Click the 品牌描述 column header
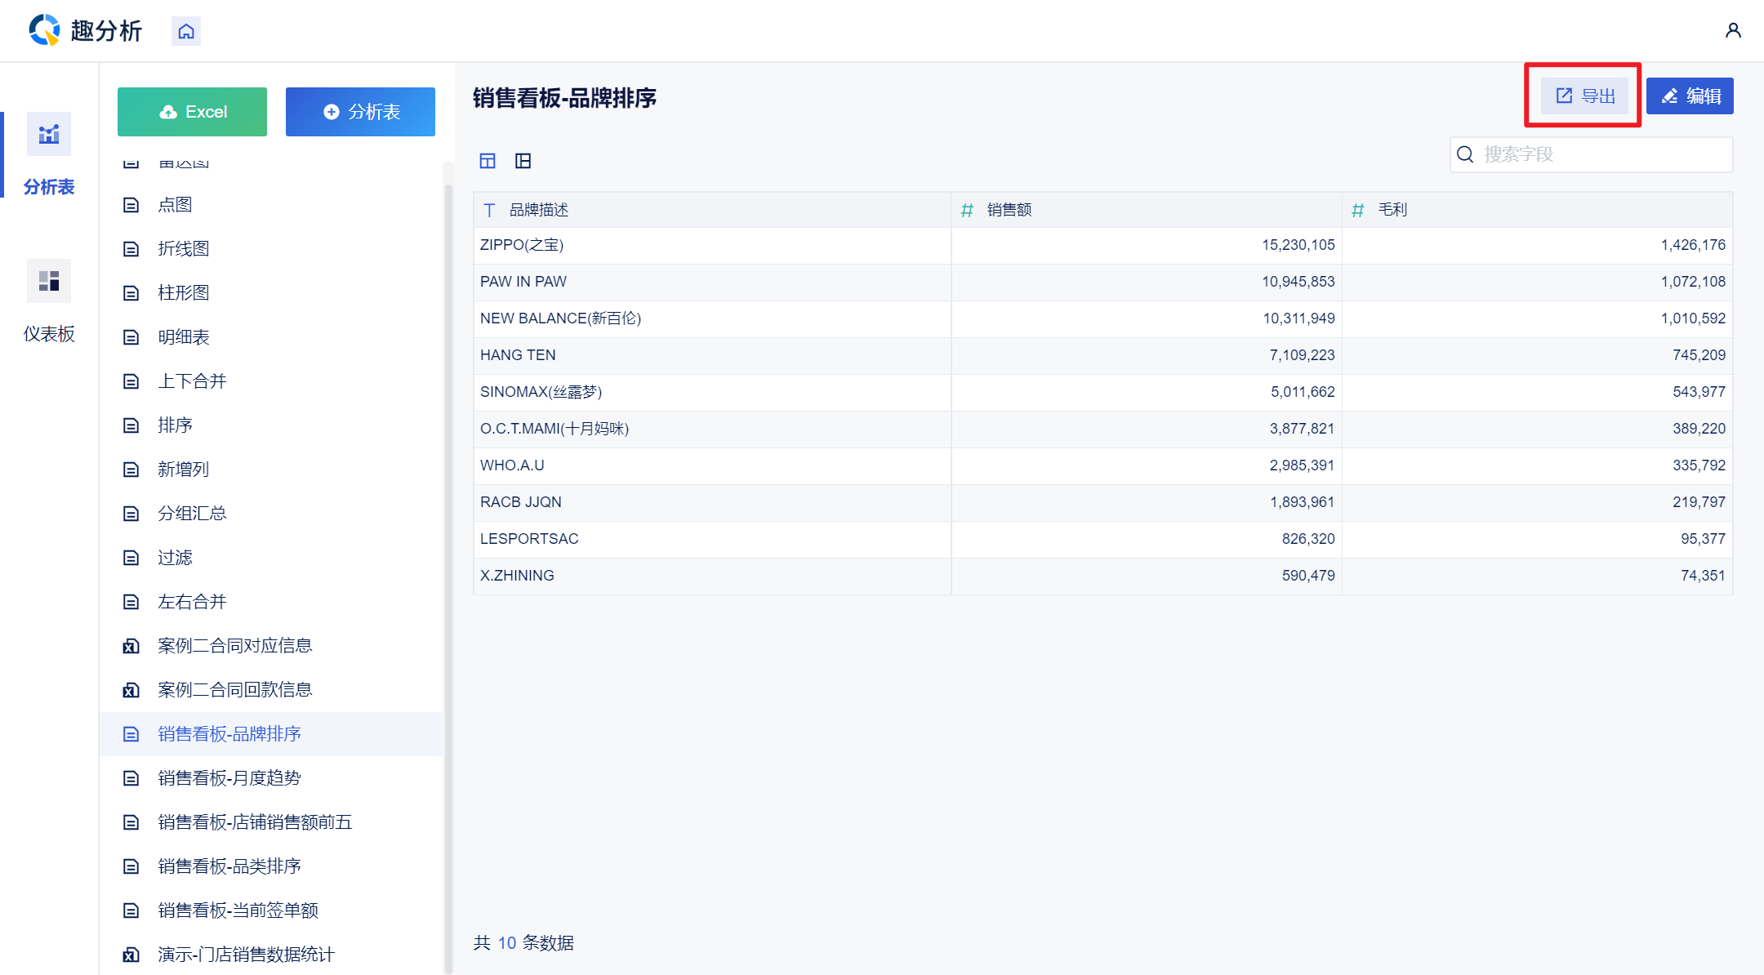 (539, 210)
